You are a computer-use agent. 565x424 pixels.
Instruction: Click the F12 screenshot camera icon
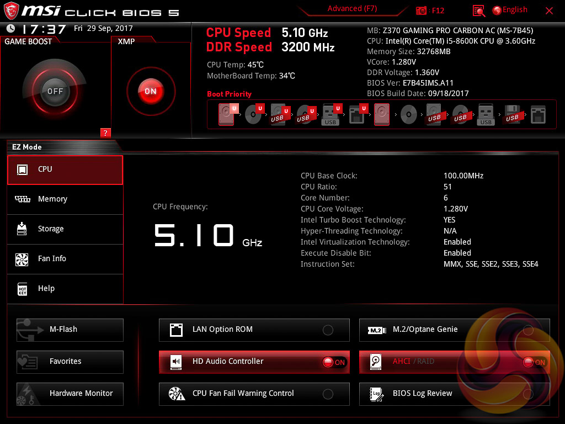[422, 10]
